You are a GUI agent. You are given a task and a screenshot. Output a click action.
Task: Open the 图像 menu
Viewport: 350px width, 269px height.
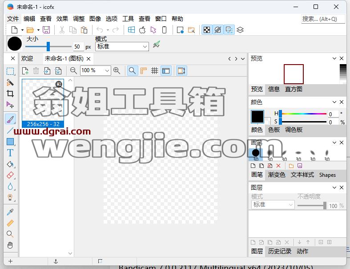[95, 19]
